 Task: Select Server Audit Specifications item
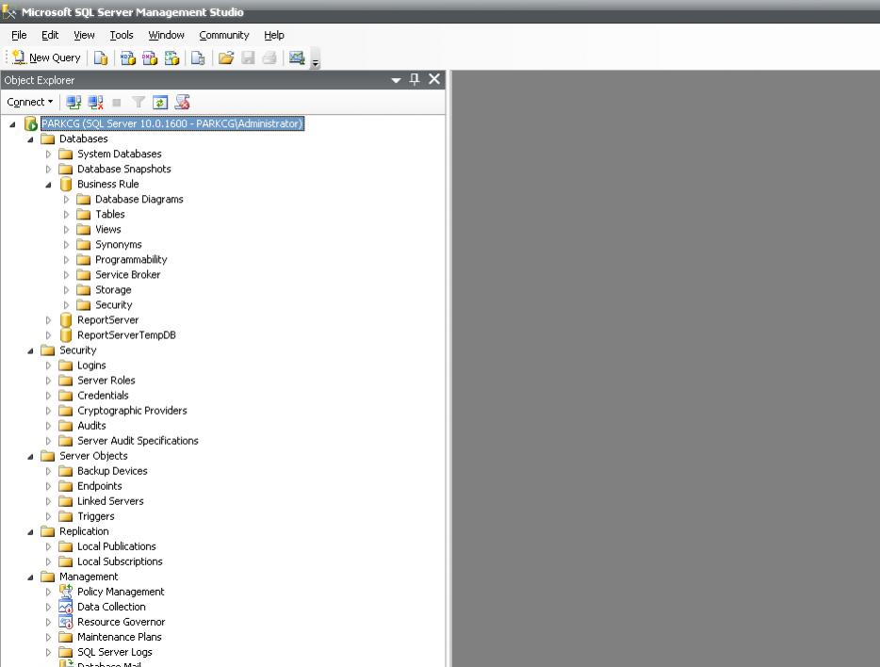[139, 441]
